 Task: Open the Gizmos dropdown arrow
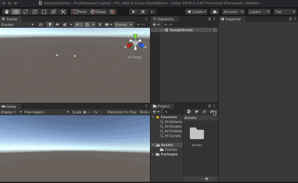[x=131, y=25]
